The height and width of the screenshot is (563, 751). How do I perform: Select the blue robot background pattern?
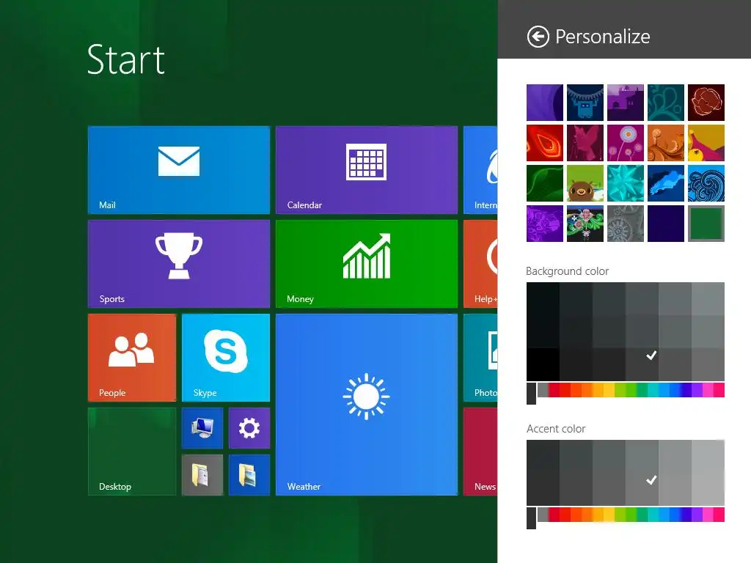pyautogui.click(x=585, y=103)
